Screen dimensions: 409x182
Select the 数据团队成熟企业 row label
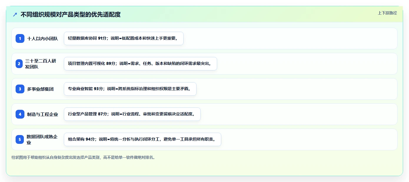(42, 139)
